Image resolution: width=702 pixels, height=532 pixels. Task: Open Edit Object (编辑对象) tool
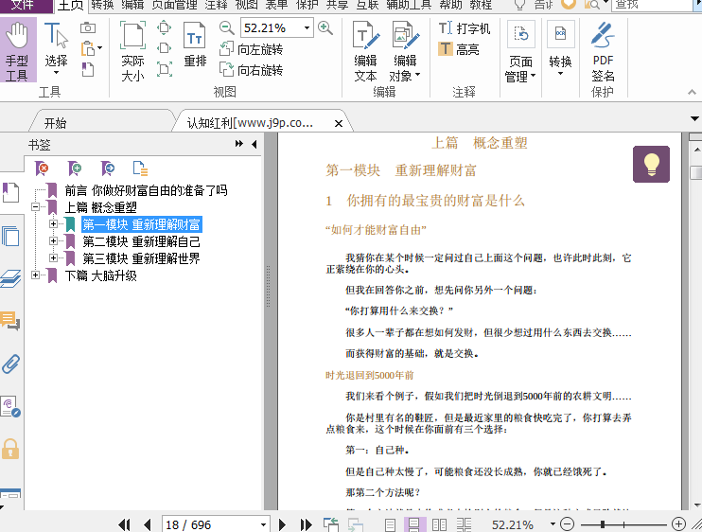(x=405, y=51)
